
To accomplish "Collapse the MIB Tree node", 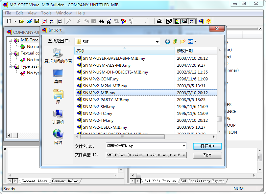I will pyautogui.click(x=11, y=40).
